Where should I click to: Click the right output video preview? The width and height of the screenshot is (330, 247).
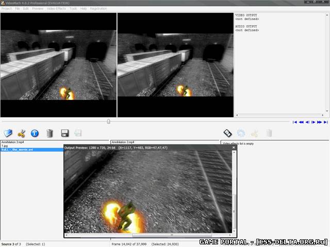click(x=175, y=65)
